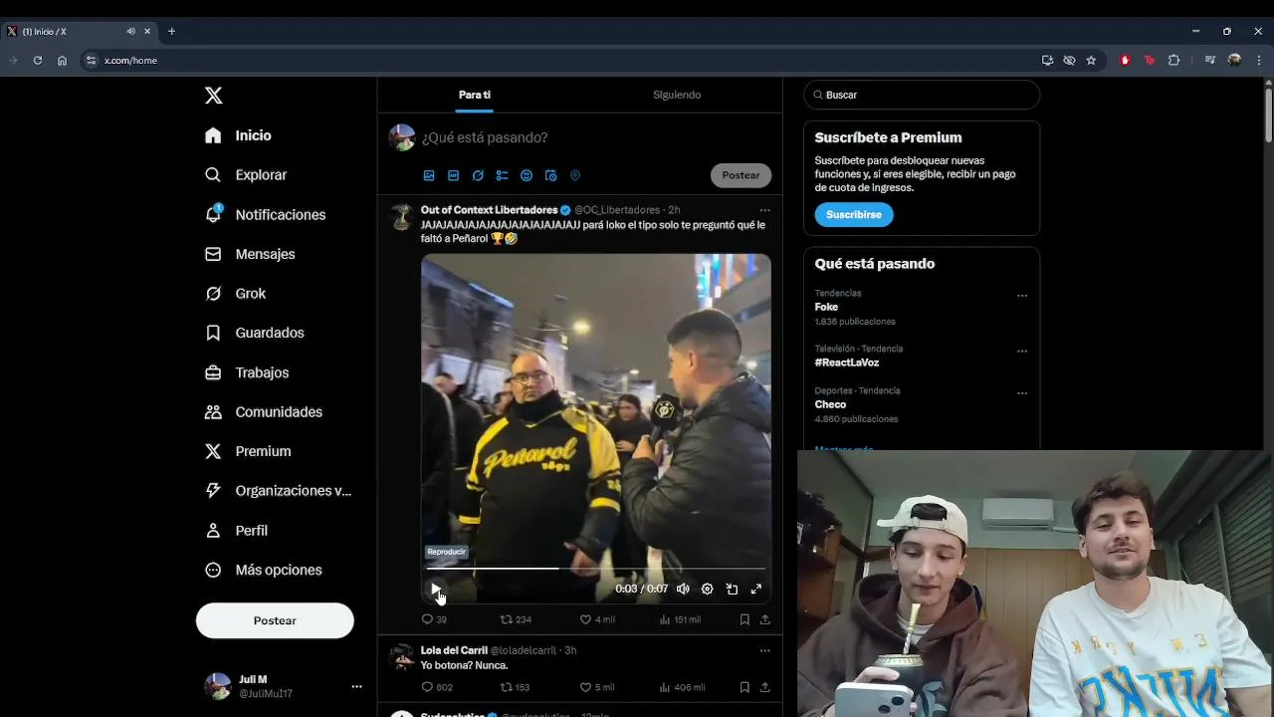The width and height of the screenshot is (1274, 717).
Task: Play the Peñarol video
Action: click(435, 589)
